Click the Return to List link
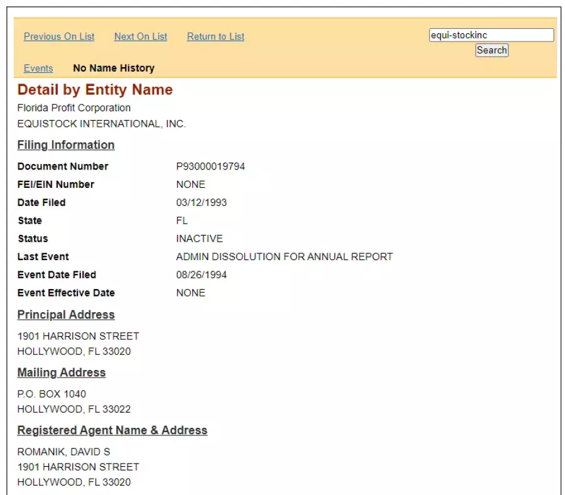The height and width of the screenshot is (495, 565). point(215,36)
